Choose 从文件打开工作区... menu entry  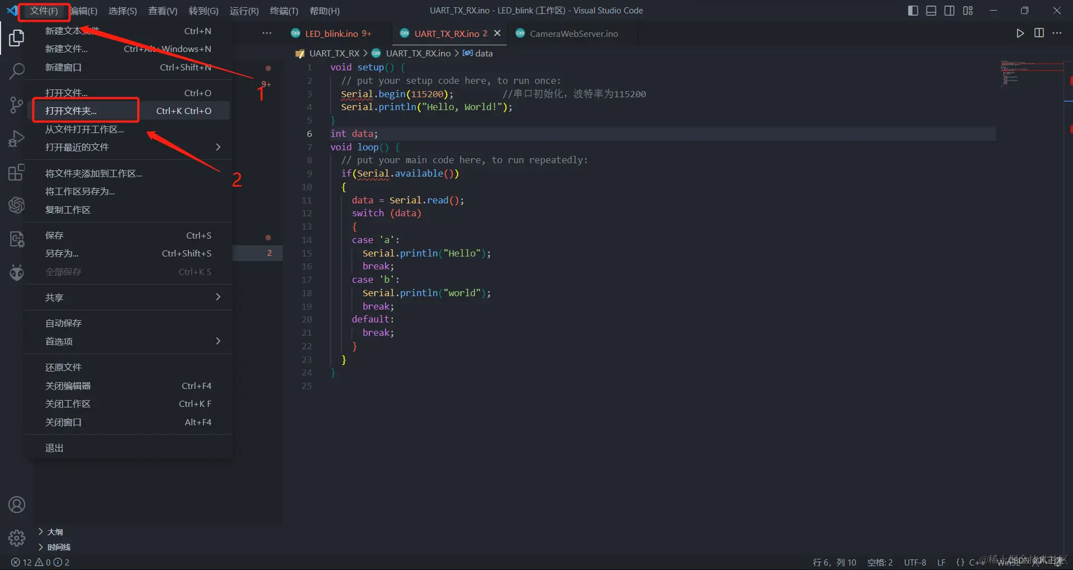coord(129,129)
